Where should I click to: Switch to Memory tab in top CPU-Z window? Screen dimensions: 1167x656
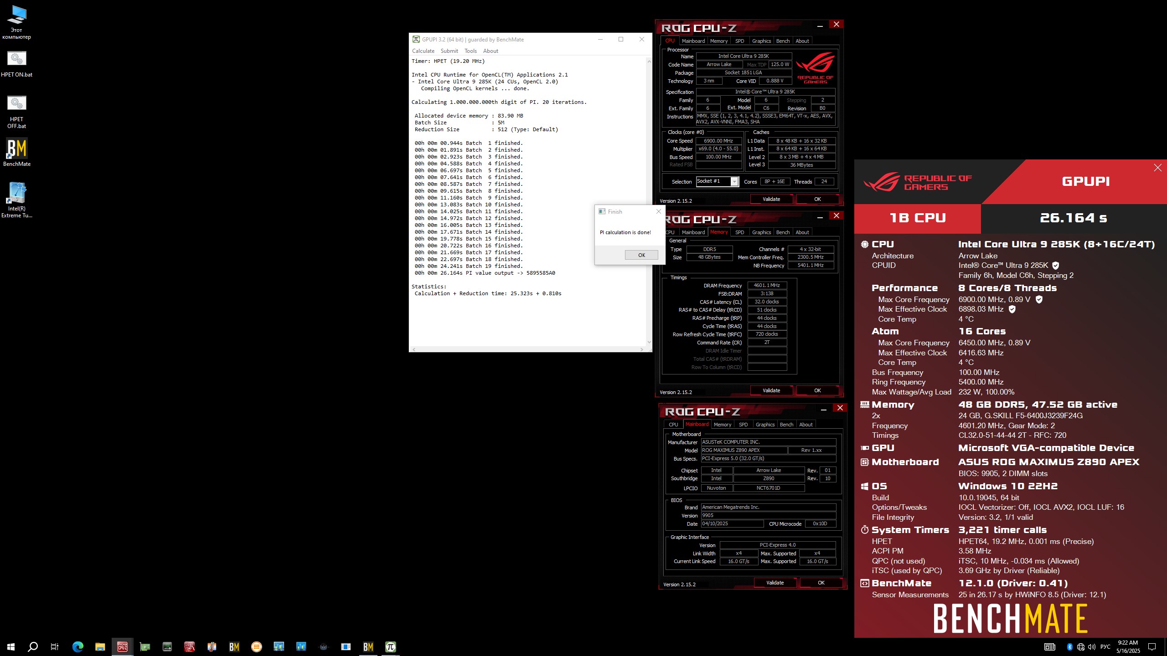719,41
